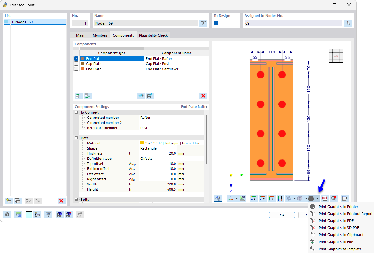Choose Print Graphics to Template
Screen dimensions: 374x253
pyautogui.click(x=341, y=249)
